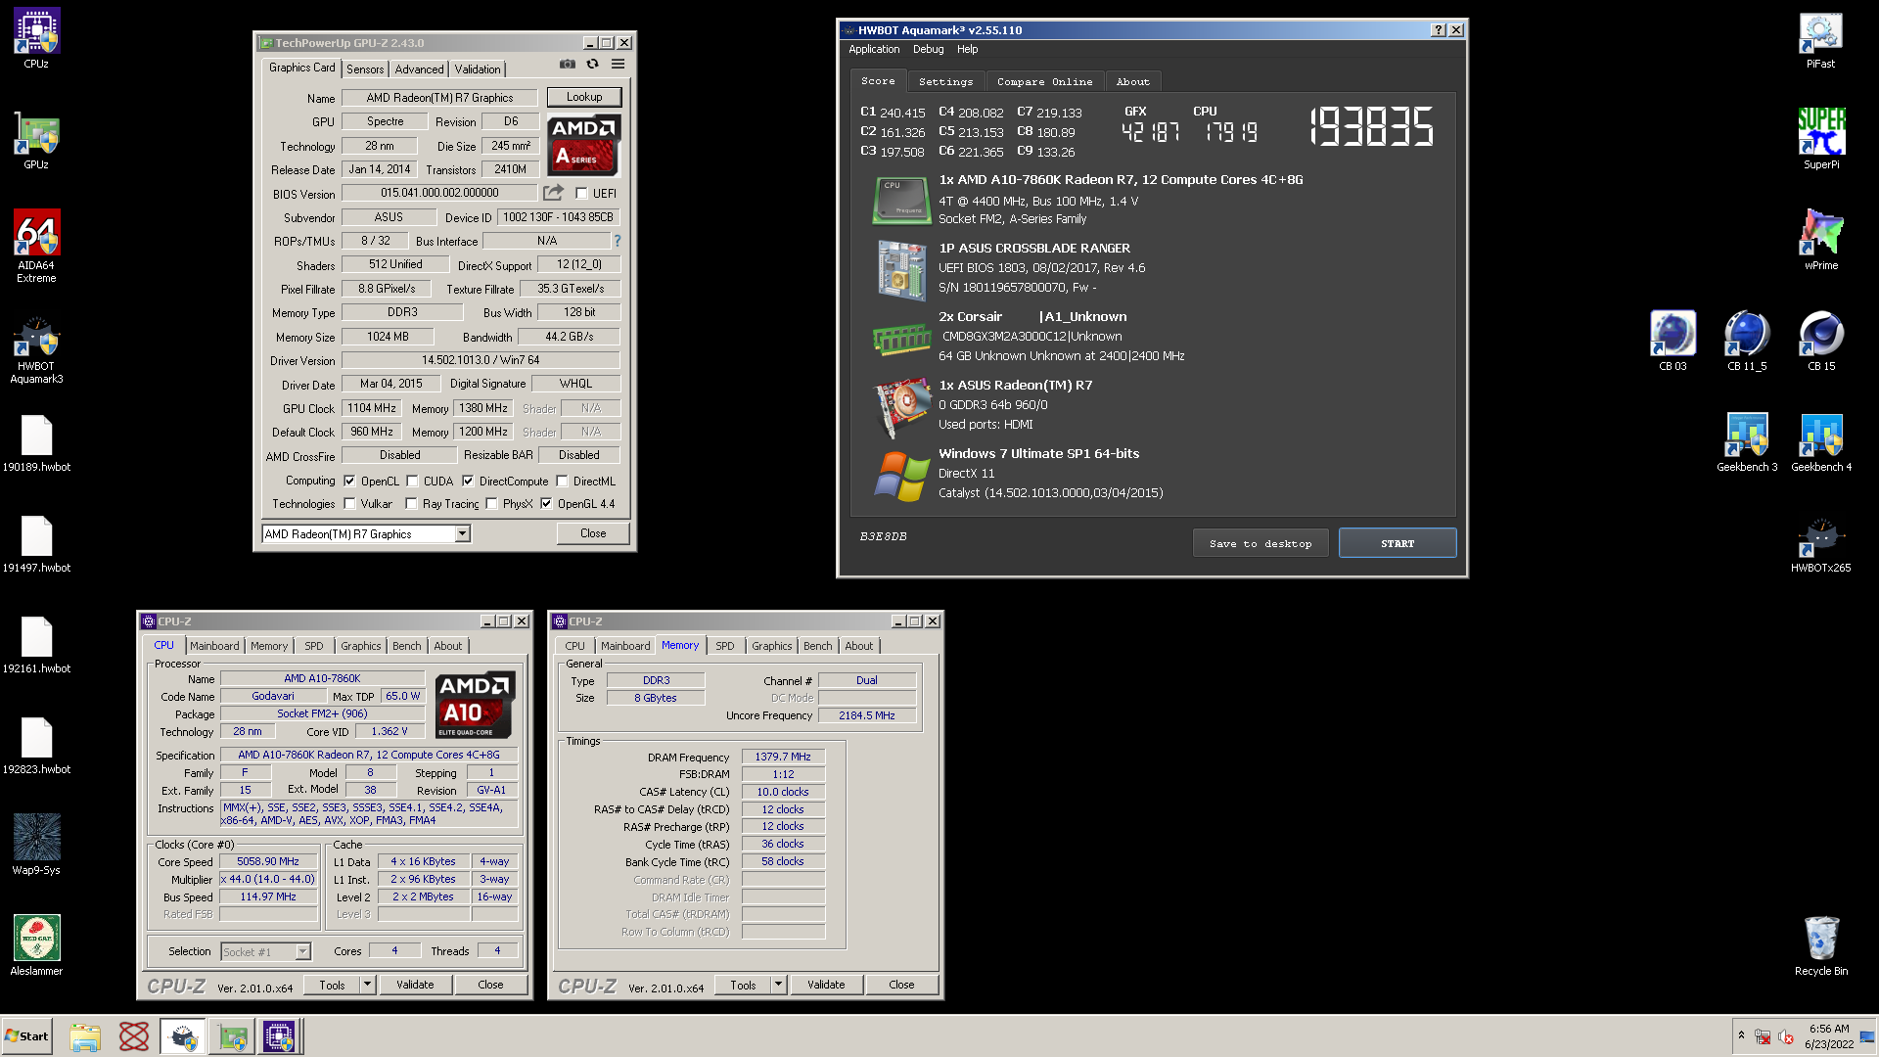Screen dimensions: 1879x1057
Task: Open the CB 15 Cinebench shortcut
Action: click(x=1821, y=341)
